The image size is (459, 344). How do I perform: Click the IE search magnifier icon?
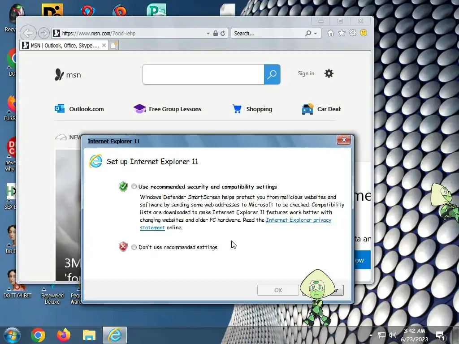tap(308, 33)
